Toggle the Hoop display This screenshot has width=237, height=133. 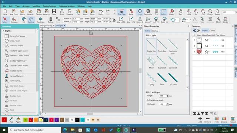coord(140,12)
